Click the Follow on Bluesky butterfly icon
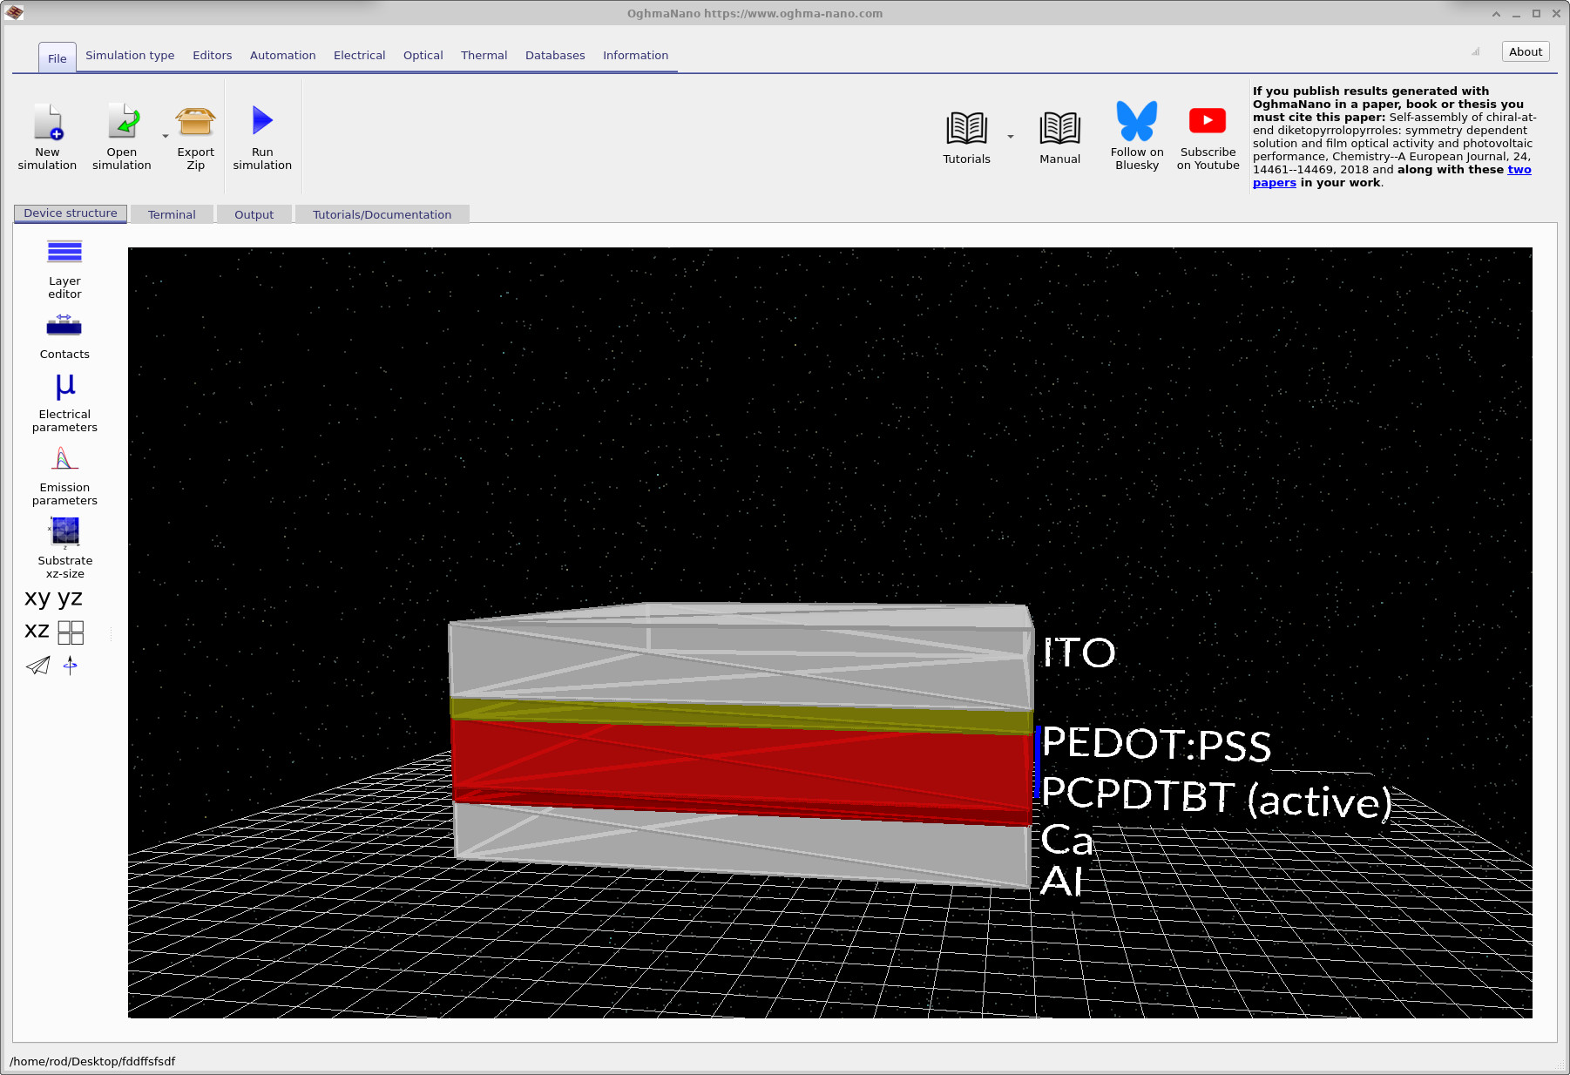The image size is (1570, 1075). click(x=1137, y=122)
